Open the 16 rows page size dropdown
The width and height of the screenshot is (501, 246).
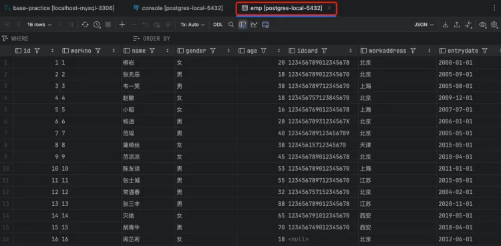pyautogui.click(x=39, y=25)
